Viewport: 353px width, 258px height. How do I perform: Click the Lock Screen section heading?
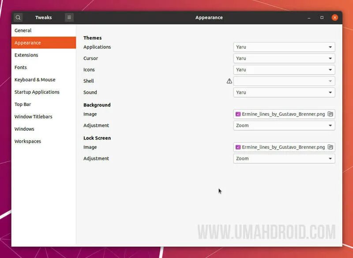[97, 138]
